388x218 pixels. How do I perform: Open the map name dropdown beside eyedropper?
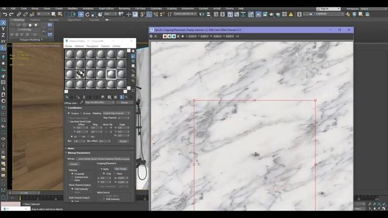99,102
